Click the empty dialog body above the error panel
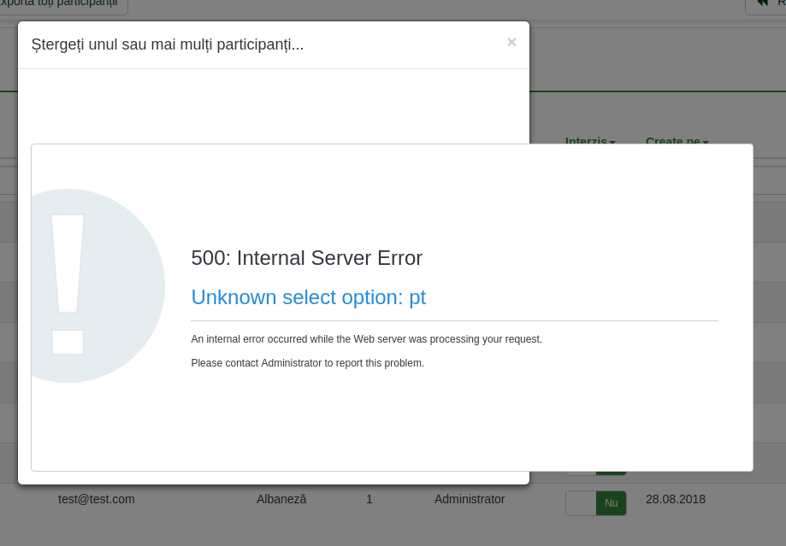This screenshot has width=786, height=546. (274, 107)
